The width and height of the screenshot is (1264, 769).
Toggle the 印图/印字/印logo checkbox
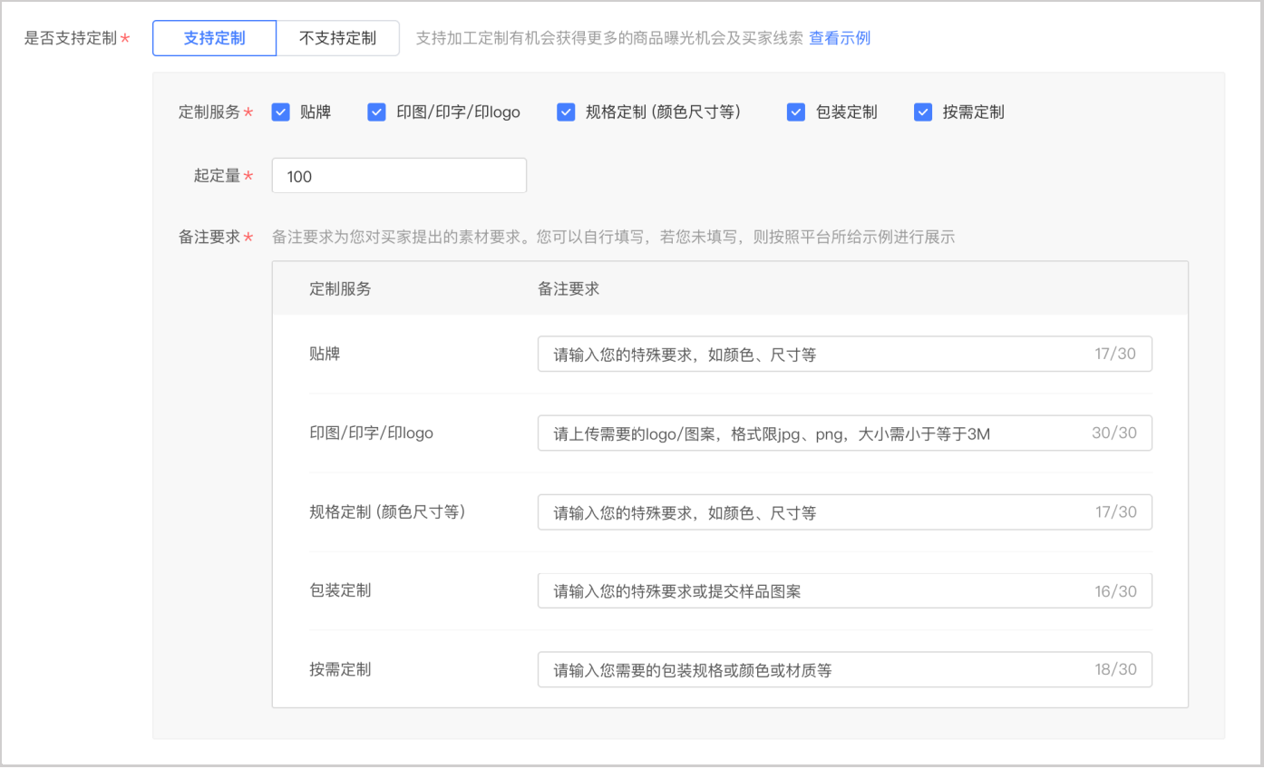pyautogui.click(x=377, y=112)
